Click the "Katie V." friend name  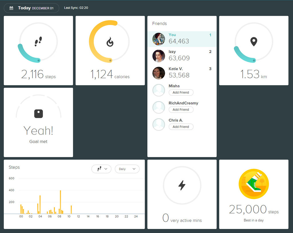[176, 69]
